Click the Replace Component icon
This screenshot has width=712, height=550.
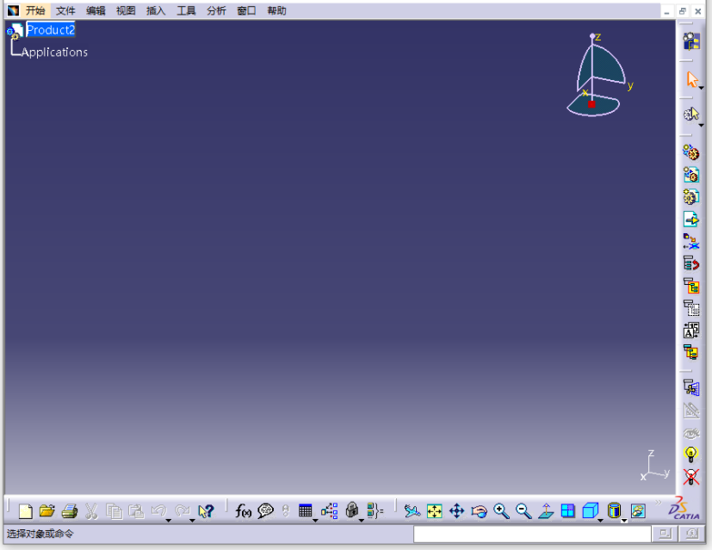click(x=691, y=241)
